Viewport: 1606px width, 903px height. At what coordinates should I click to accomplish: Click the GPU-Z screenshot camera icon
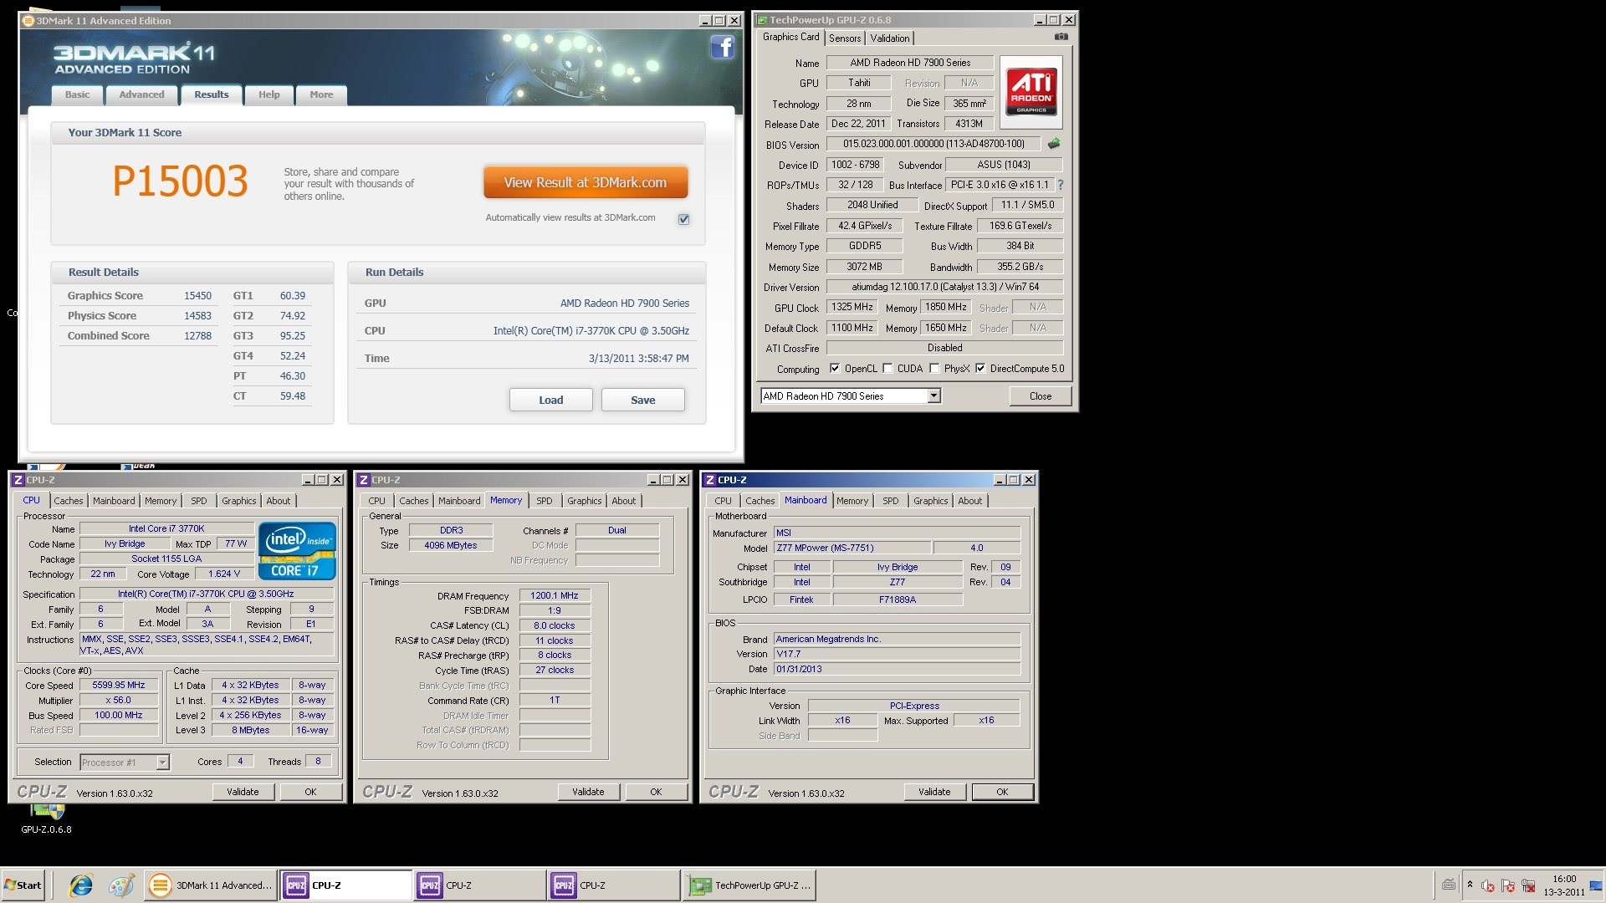(x=1061, y=37)
